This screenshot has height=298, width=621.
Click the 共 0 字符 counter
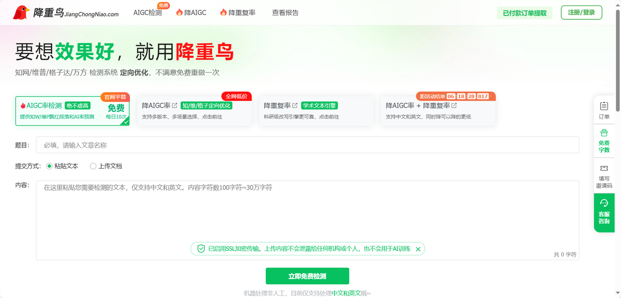(x=565, y=254)
